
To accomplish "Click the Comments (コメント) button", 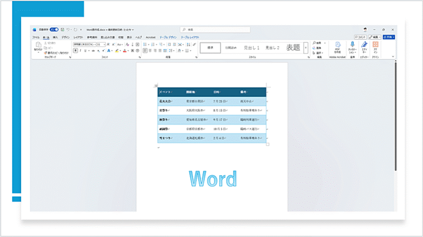I will (360, 37).
